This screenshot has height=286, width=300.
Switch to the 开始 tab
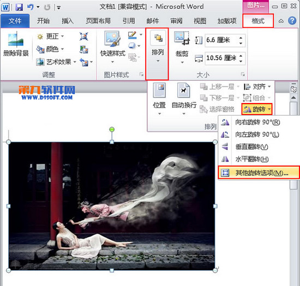43,21
